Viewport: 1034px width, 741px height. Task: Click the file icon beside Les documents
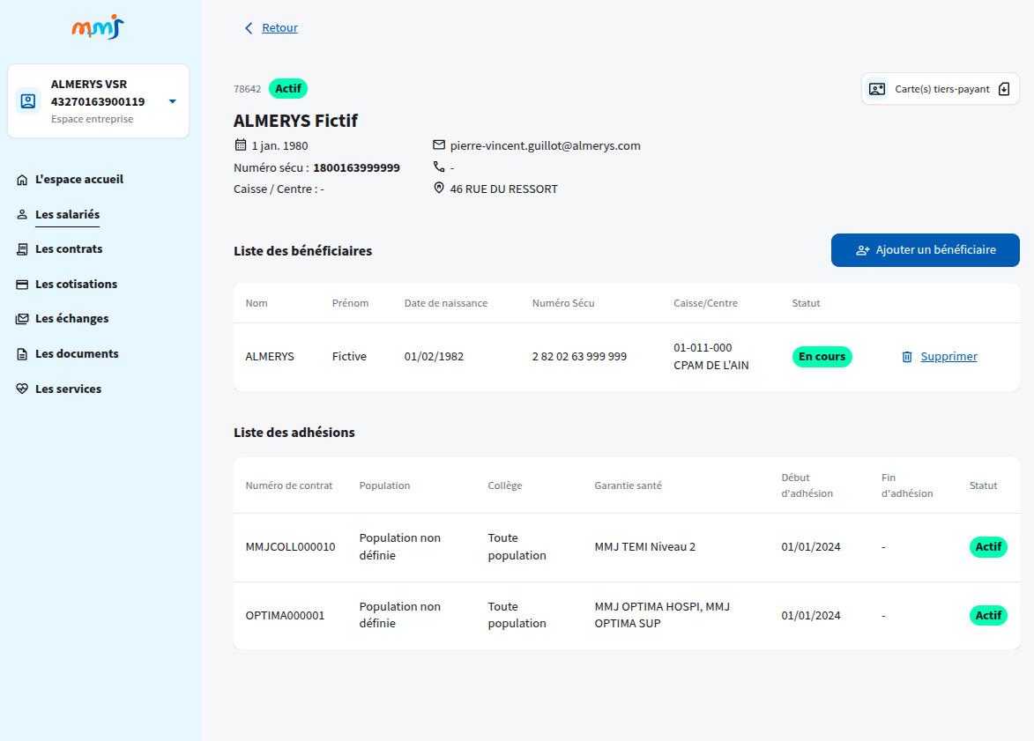(x=22, y=354)
